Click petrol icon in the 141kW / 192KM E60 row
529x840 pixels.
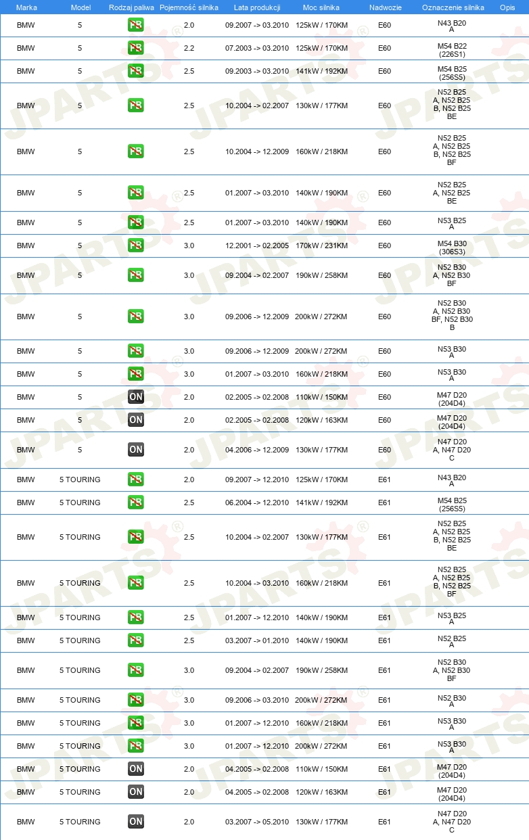[x=135, y=71]
